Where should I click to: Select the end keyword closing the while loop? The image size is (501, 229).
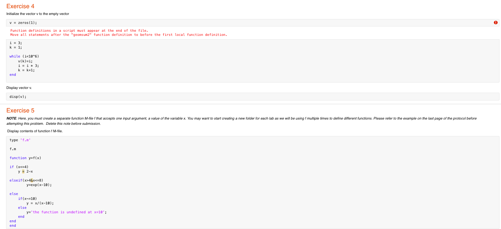pyautogui.click(x=12, y=74)
